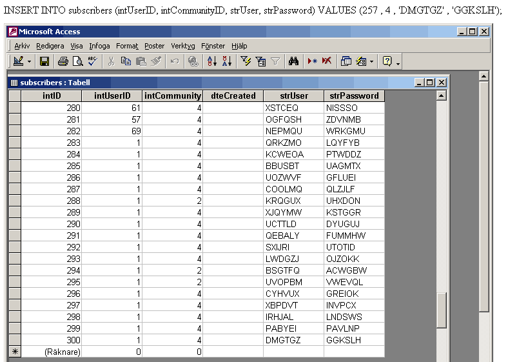
Task: Click the row selector for record 300
Action: (x=15, y=340)
